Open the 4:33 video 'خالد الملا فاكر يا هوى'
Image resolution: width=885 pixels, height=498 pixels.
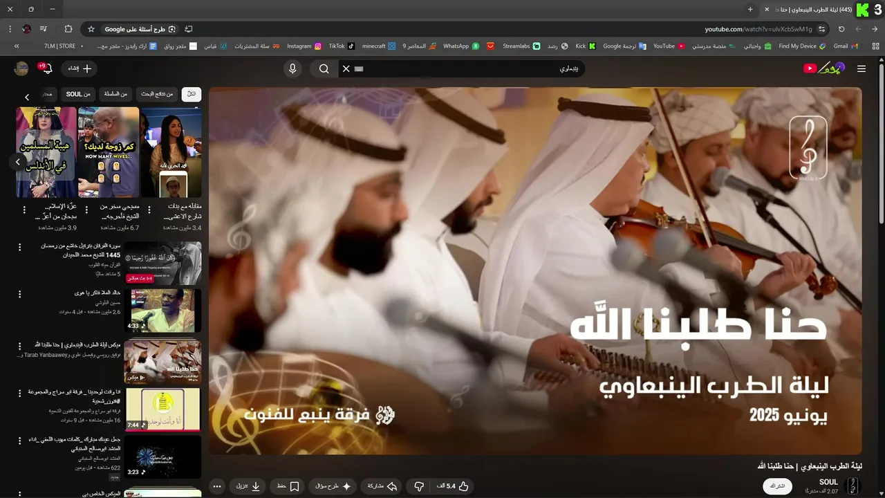coord(163,311)
